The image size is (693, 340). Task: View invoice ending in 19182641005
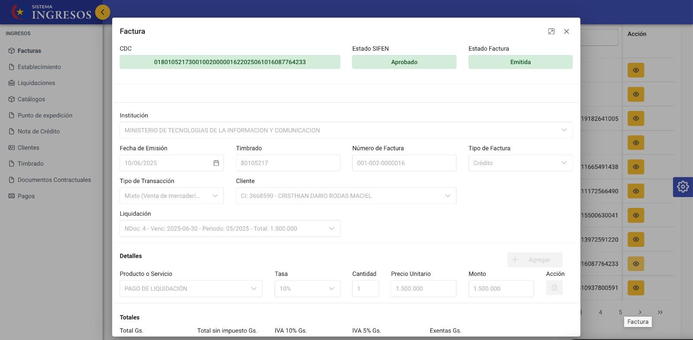click(635, 119)
